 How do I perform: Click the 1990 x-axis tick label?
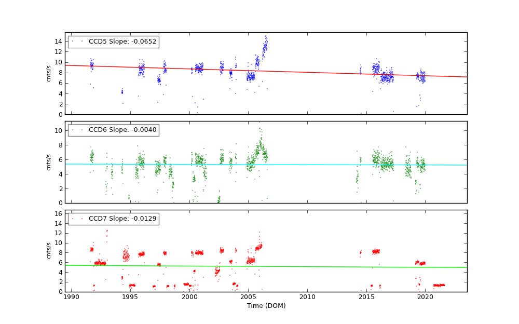pyautogui.click(x=71, y=297)
